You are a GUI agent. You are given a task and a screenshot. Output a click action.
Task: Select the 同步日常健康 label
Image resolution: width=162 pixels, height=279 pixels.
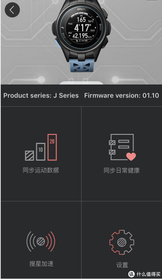[x=122, y=170]
